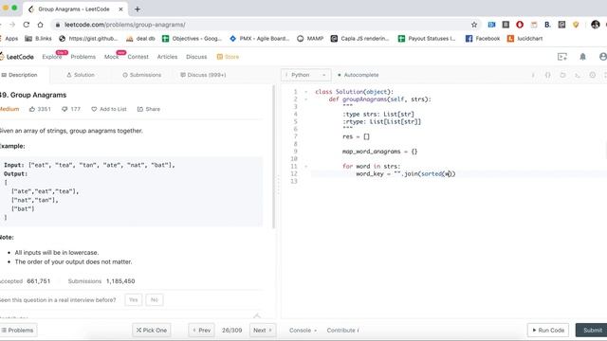
Task: Answer No to seen in interview
Action: (x=154, y=300)
